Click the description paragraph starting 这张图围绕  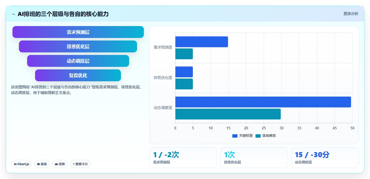76,90
